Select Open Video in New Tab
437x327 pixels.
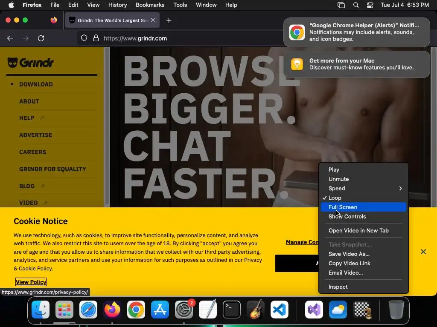[364, 230]
